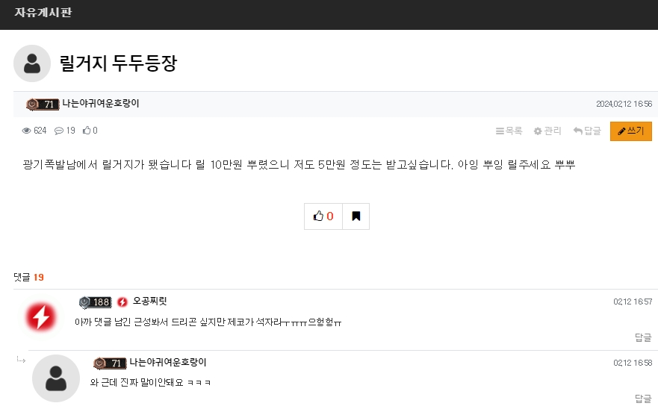This screenshot has height=406, width=658.
Task: Click 답글 under 오공찌릿's comment
Action: (x=643, y=337)
